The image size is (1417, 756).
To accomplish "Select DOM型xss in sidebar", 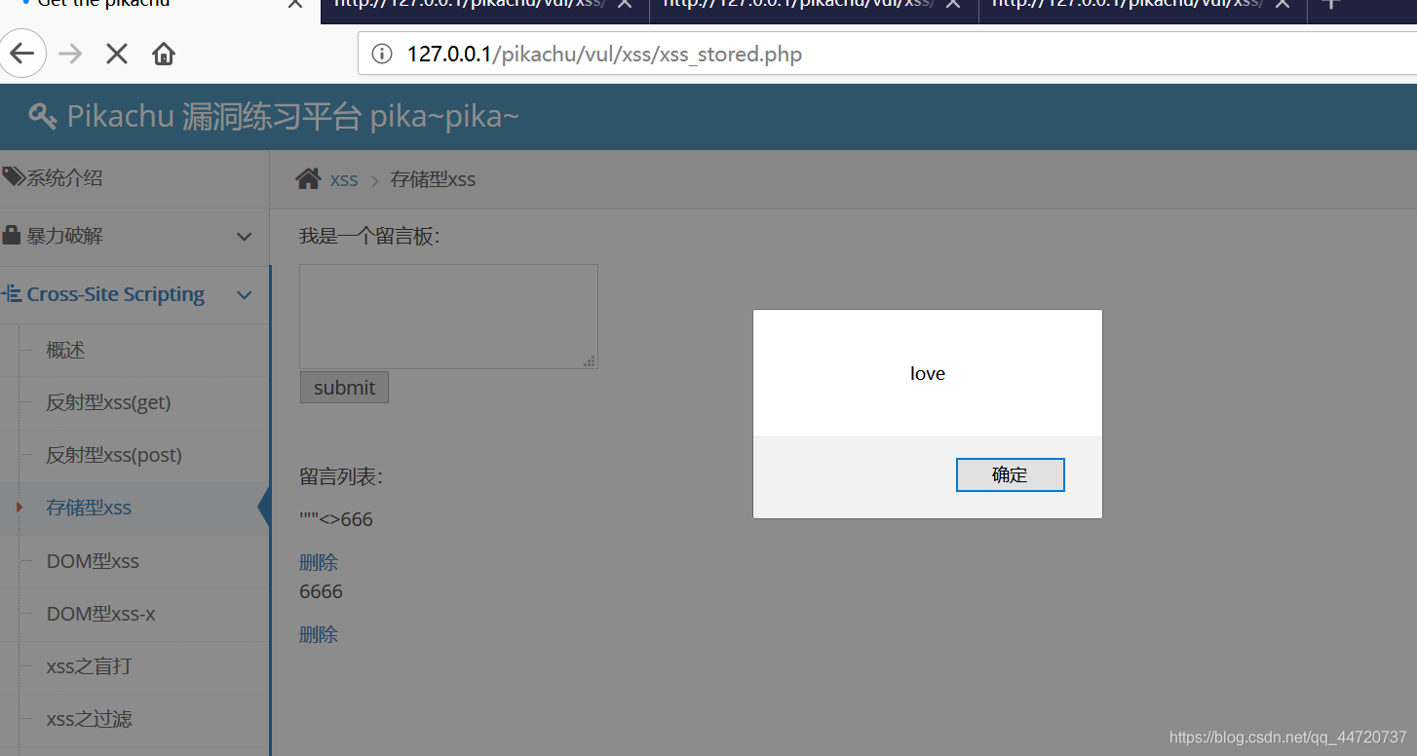I will click(x=134, y=561).
